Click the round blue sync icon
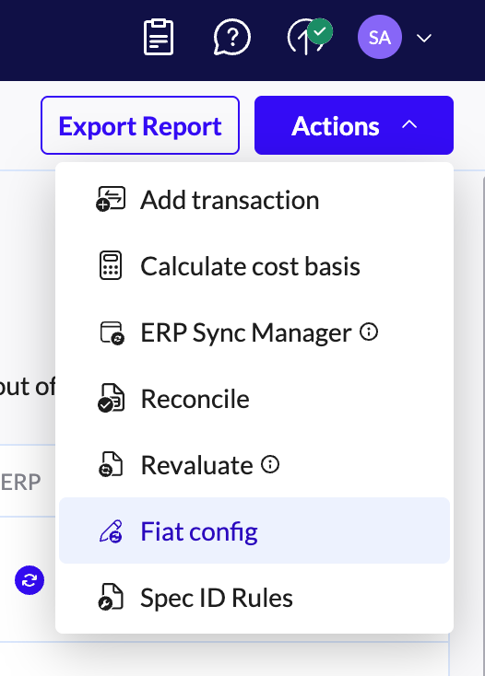Viewport: 485px width, 676px height. (x=30, y=580)
